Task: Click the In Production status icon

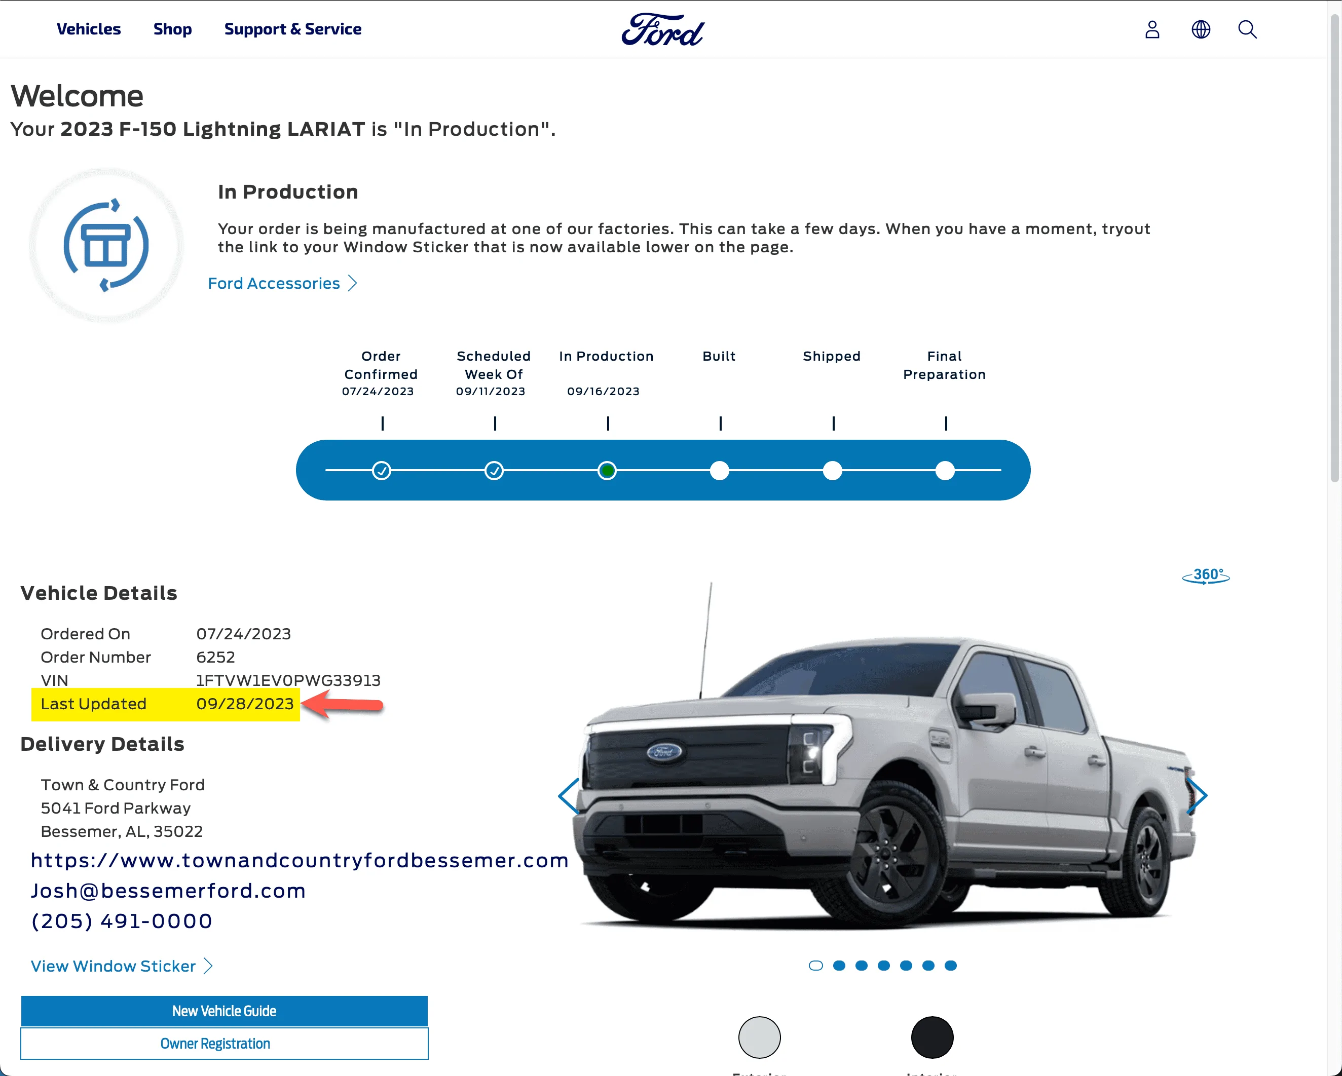Action: pyautogui.click(x=106, y=245)
